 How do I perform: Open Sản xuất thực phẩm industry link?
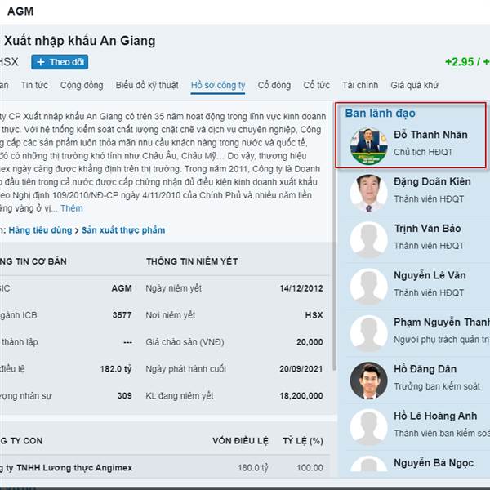(x=123, y=230)
